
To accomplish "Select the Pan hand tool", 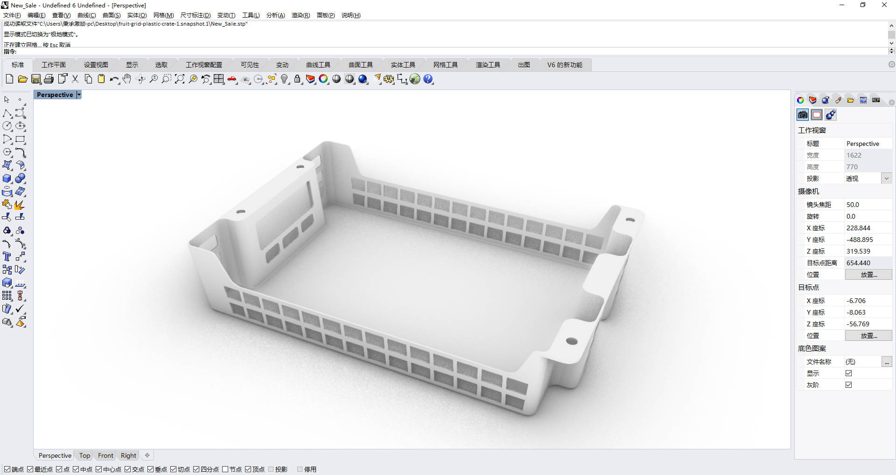I will [x=127, y=79].
